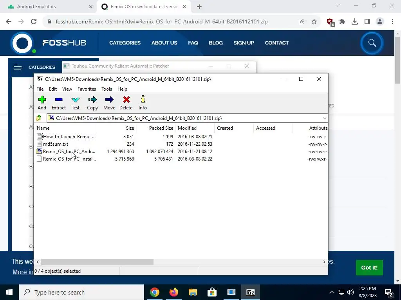Viewport: 401px width, 300px height.
Task: Open Chrome three-dot menu
Action: [392, 22]
